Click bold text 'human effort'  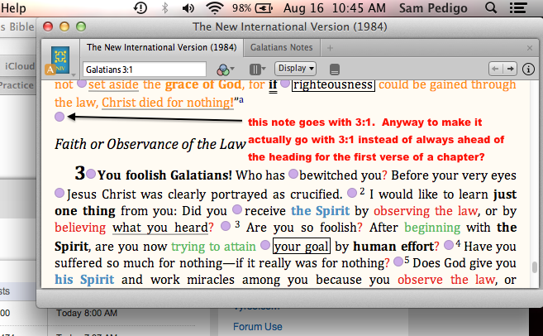(x=393, y=246)
